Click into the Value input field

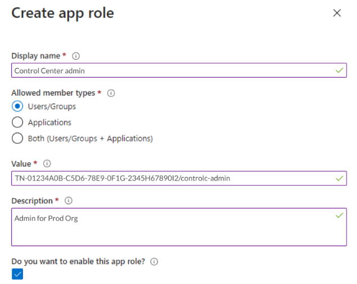point(179,178)
